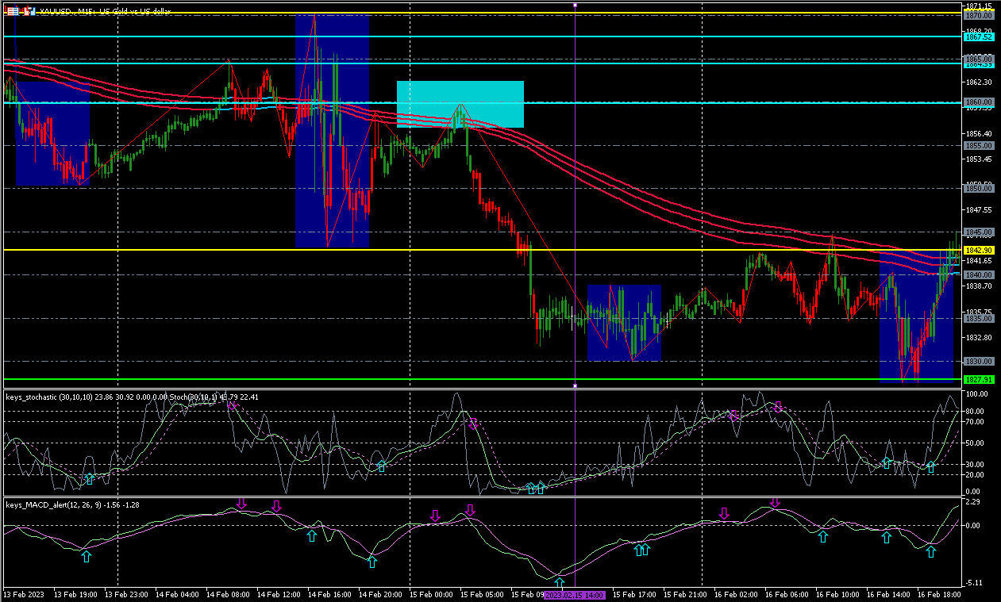Select the 2023.02.15 14:00 vertical line date label
This screenshot has width=1001, height=602.
[575, 595]
